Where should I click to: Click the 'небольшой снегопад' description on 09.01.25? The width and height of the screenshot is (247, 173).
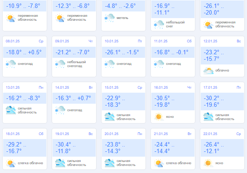point(77,64)
